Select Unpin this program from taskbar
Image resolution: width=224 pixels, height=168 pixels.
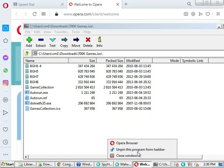pos(142,150)
